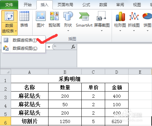Screen dimensions: 152x126
Task: Select column E header
Action: tap(140, 72)
